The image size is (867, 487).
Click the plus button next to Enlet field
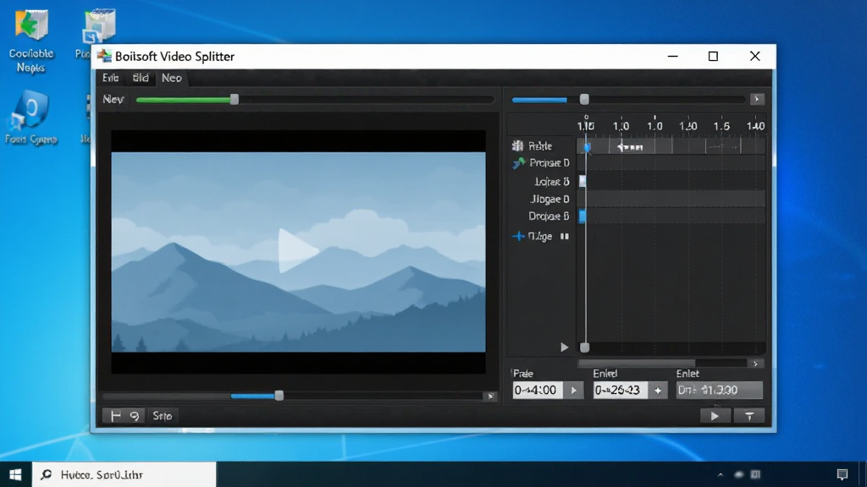(657, 391)
